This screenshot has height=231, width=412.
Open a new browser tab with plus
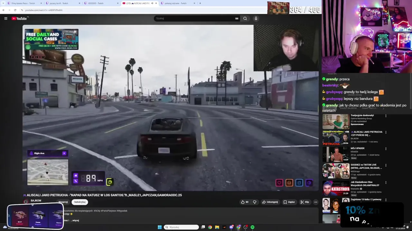pos(200,3)
